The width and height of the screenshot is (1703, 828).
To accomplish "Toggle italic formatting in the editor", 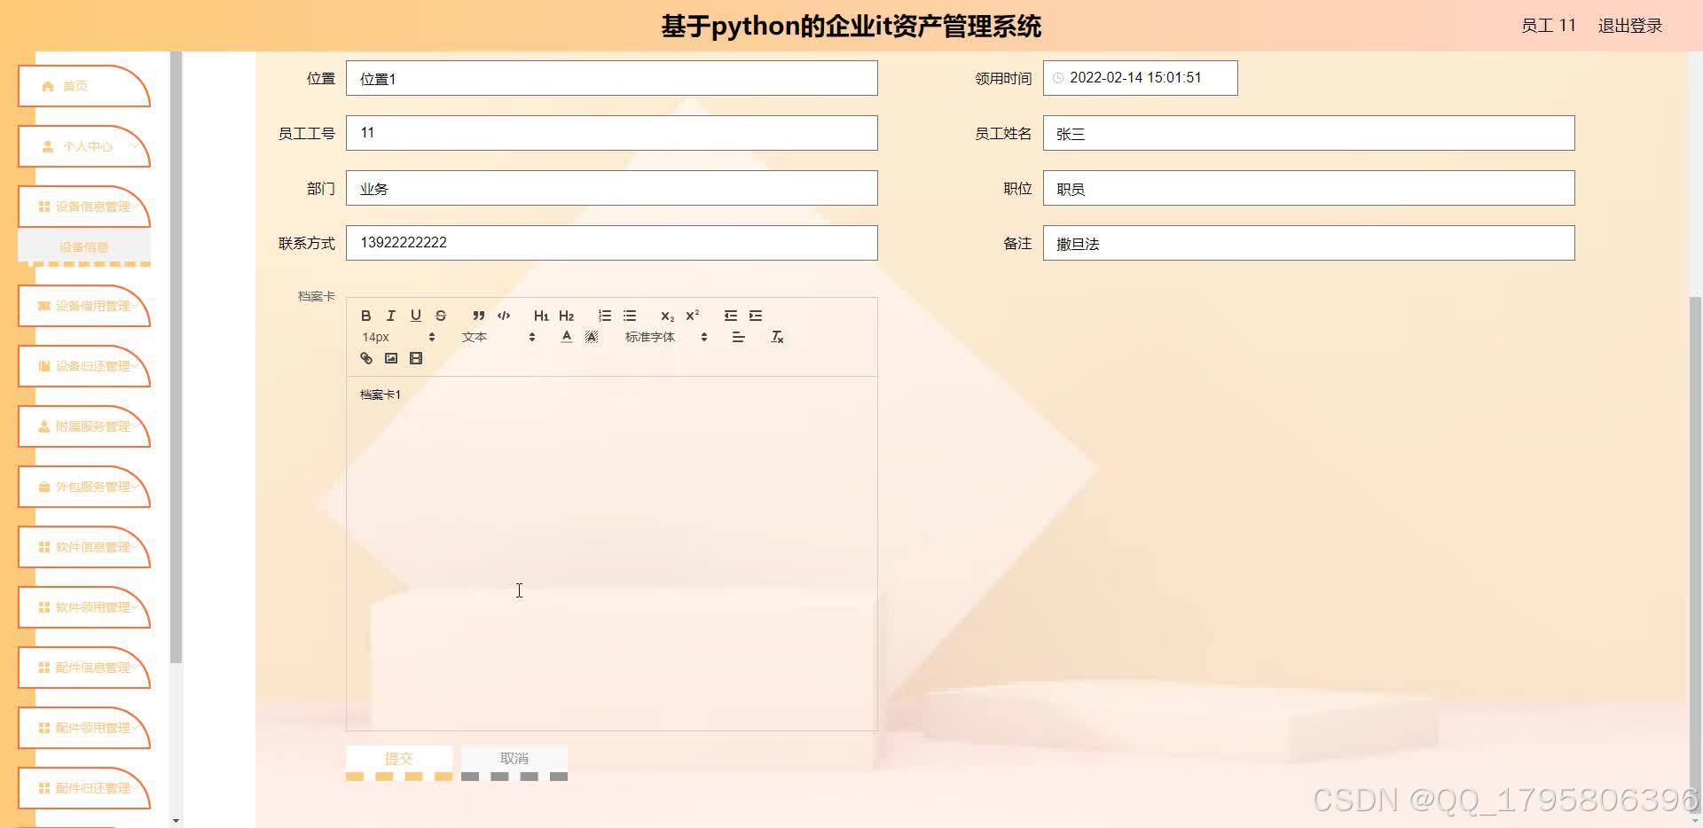I will click(390, 316).
